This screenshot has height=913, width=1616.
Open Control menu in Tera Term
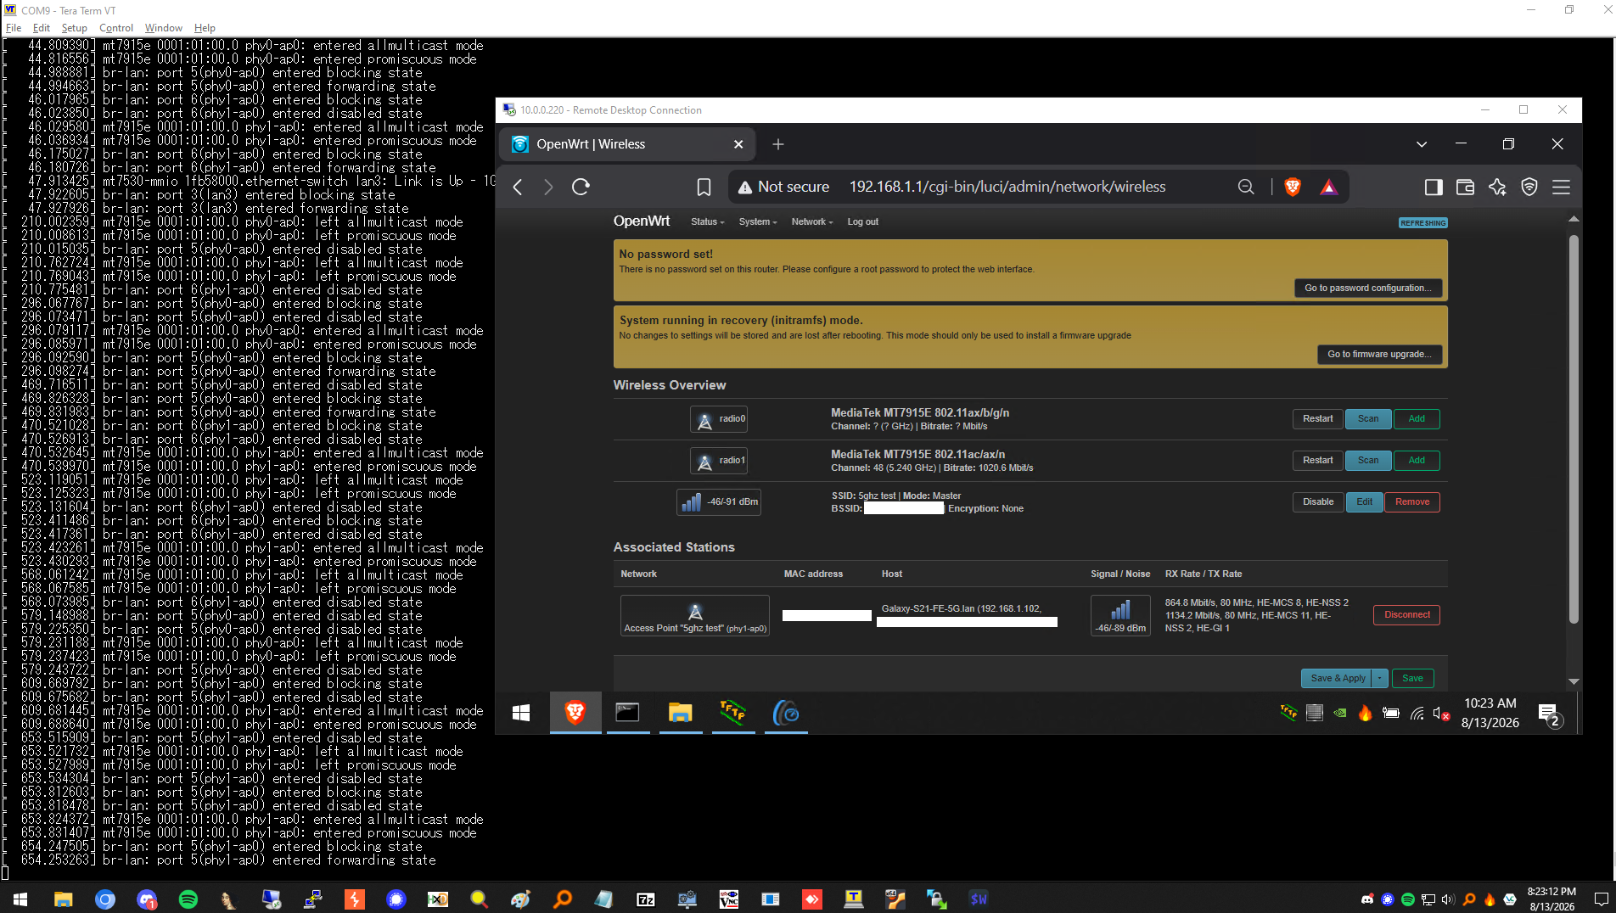pos(116,28)
